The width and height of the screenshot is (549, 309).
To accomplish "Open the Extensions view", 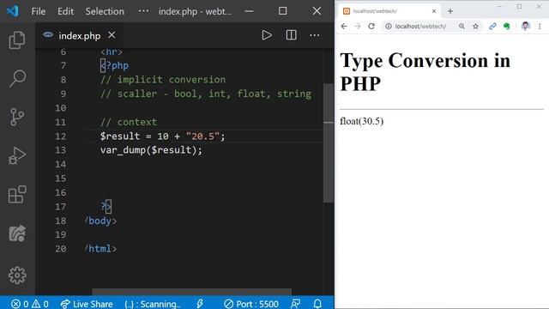I will (x=17, y=195).
